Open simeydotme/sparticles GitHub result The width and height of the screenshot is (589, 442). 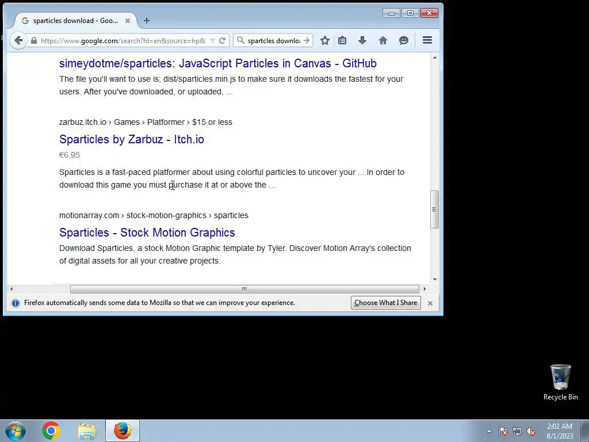coord(218,63)
